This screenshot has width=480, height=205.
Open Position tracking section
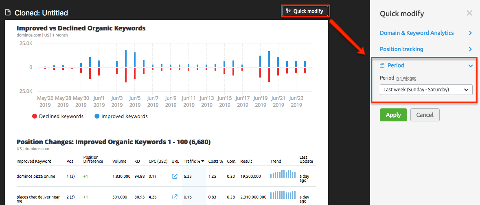401,49
